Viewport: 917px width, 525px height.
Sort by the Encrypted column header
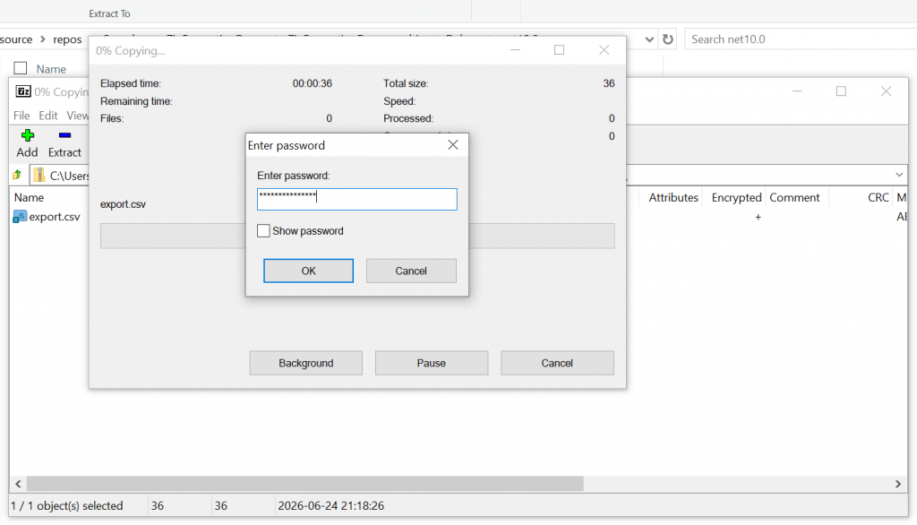pyautogui.click(x=736, y=197)
